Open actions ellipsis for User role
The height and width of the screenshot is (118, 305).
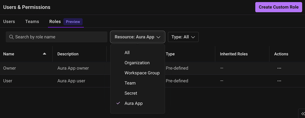point(279,81)
